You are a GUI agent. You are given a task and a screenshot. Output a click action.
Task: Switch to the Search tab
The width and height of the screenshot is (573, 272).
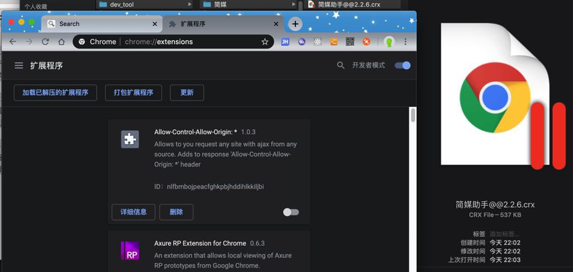pos(102,23)
